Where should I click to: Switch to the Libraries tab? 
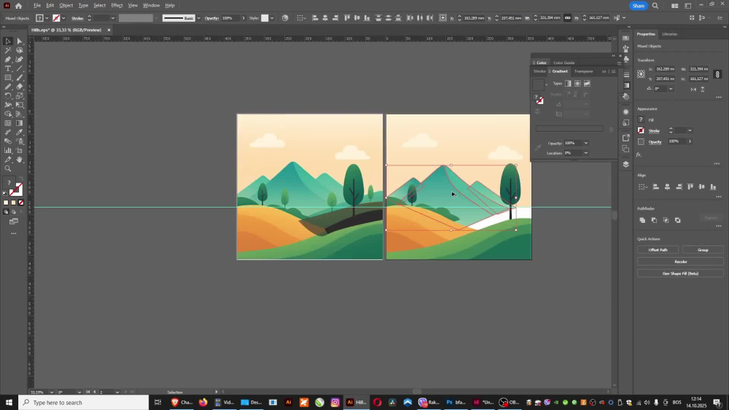click(669, 34)
